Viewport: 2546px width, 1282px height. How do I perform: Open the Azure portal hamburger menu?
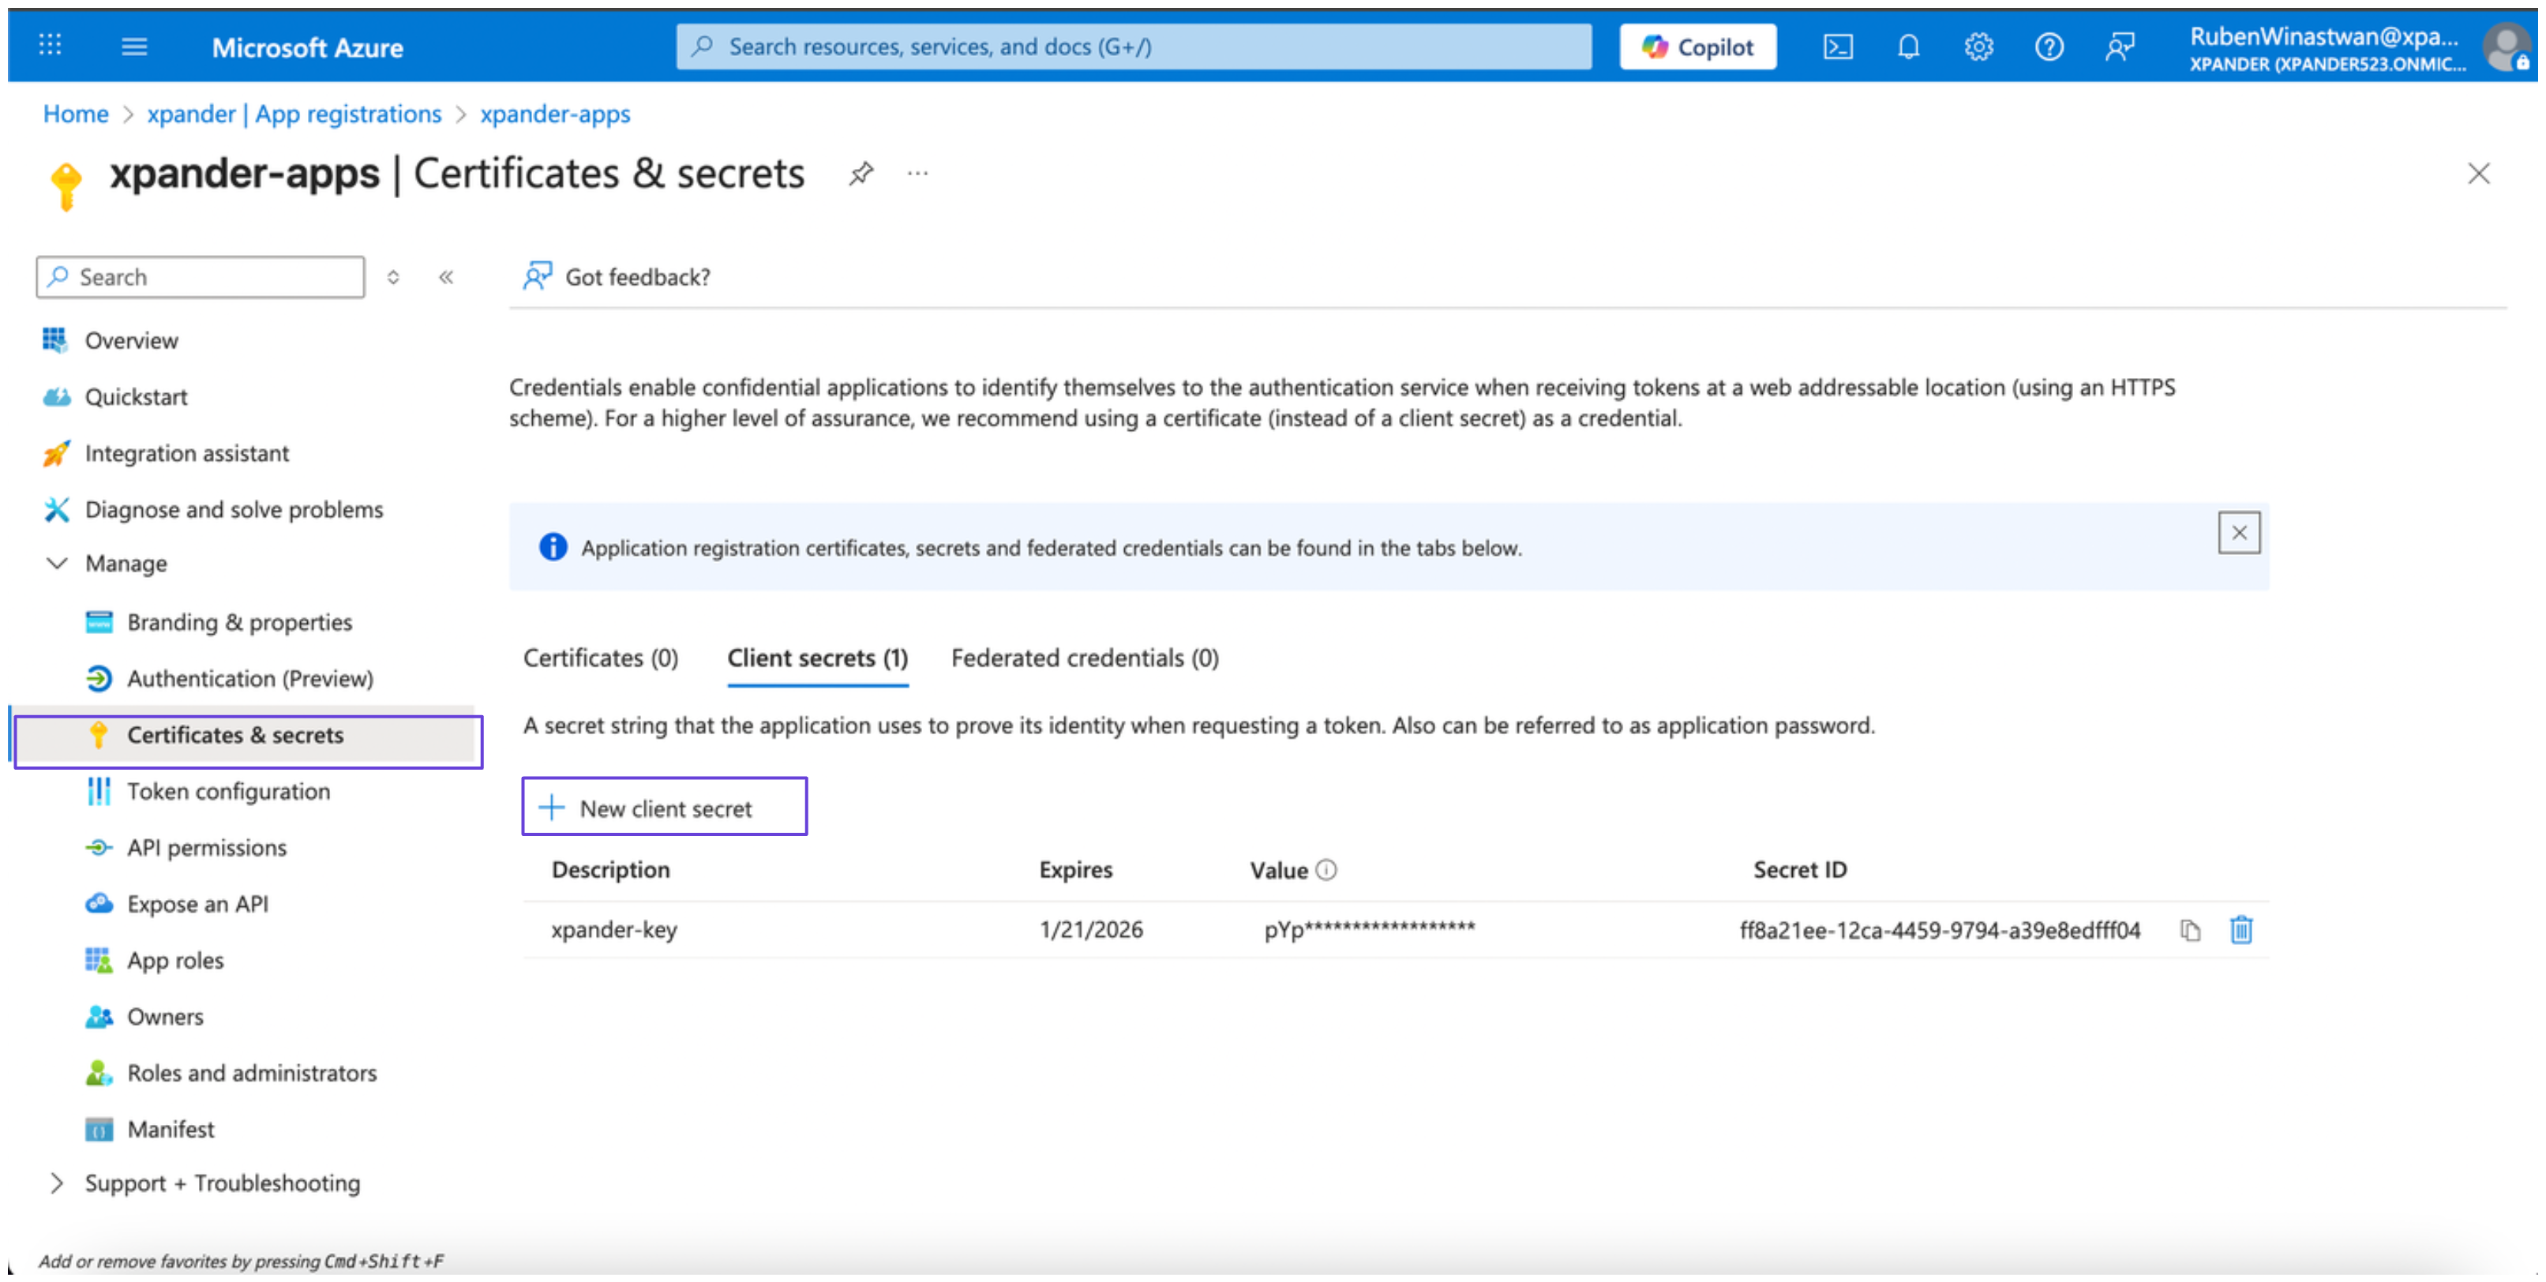[x=134, y=47]
